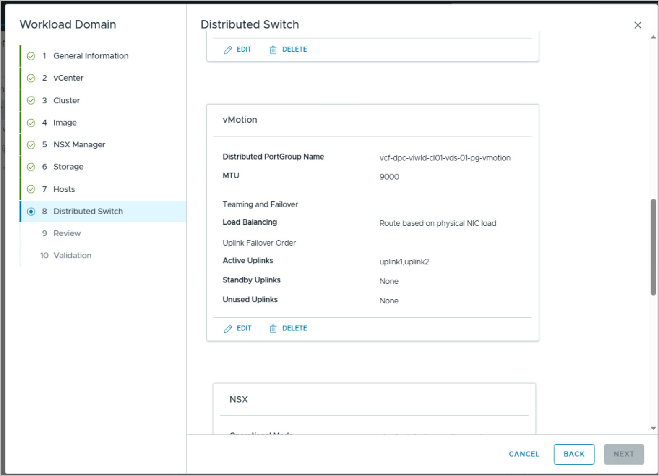
Task: Click the Uplink Failover Order label
Action: point(259,243)
